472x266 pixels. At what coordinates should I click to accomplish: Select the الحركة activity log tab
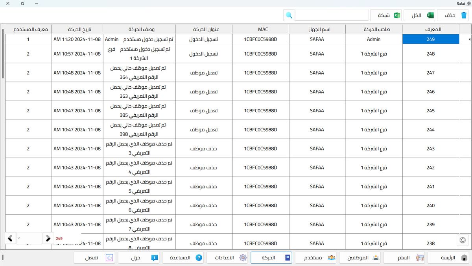(x=271, y=258)
